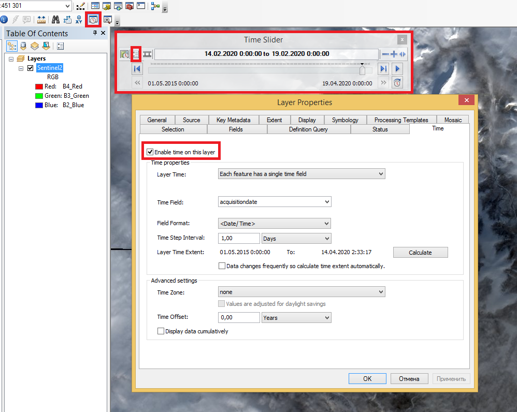Image resolution: width=517 pixels, height=412 pixels.
Task: Check Display data cumulatively option
Action: (x=161, y=331)
